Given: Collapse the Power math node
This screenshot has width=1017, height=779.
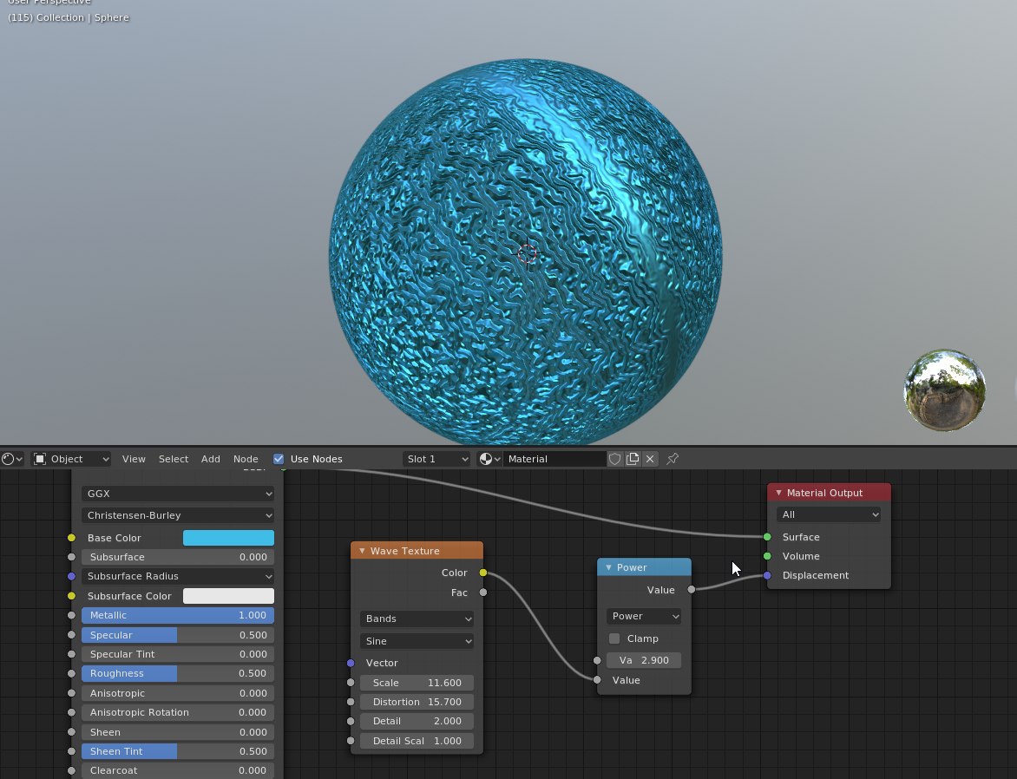Looking at the screenshot, I should coord(608,567).
